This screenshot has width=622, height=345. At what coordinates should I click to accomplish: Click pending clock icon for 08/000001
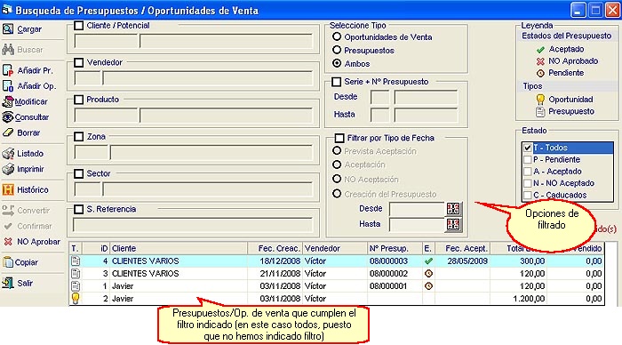click(428, 285)
